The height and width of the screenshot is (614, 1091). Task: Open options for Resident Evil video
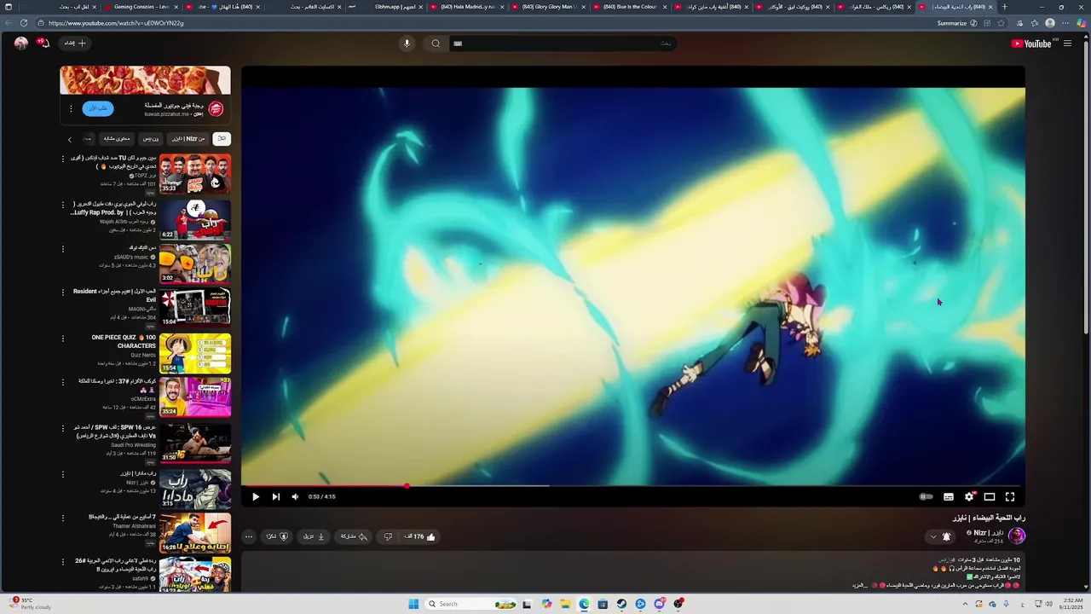[x=62, y=293]
